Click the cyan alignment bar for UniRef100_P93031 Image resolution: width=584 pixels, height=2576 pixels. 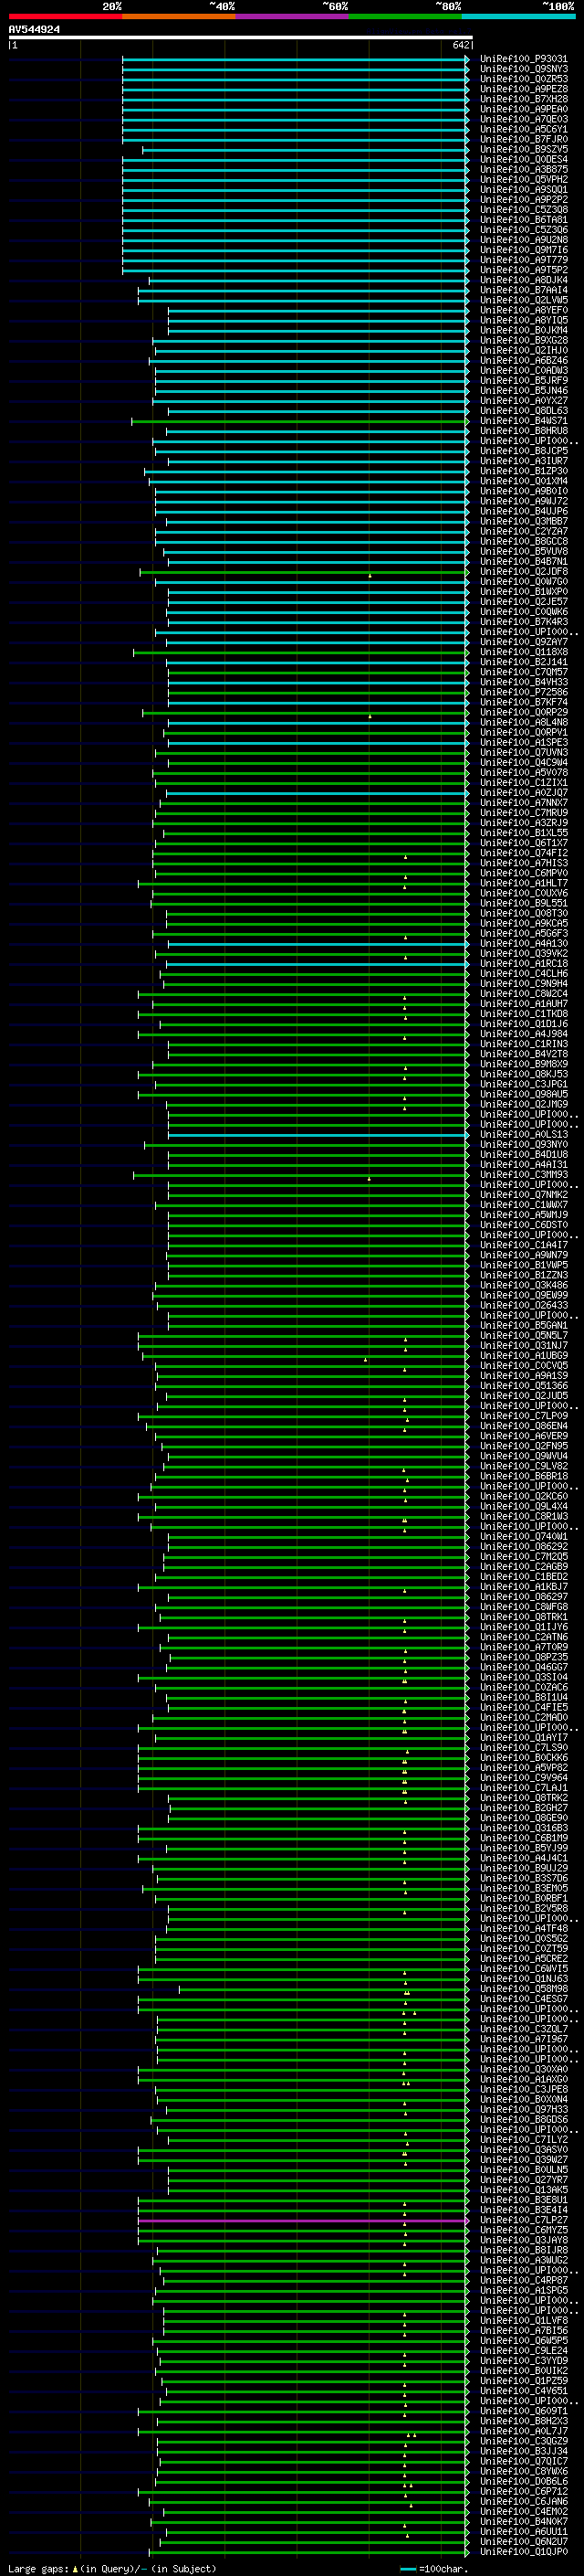coord(296,59)
